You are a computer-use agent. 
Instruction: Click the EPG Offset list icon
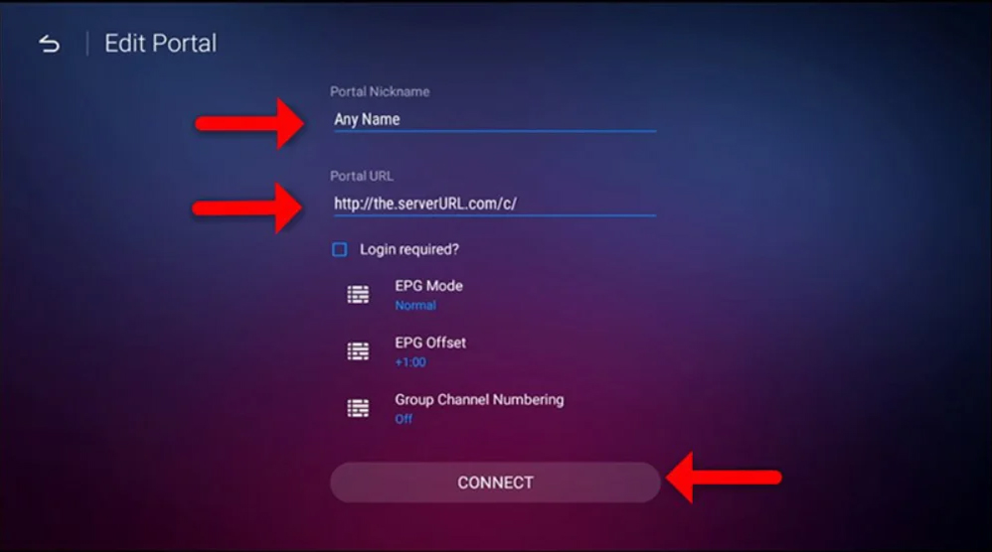(358, 351)
